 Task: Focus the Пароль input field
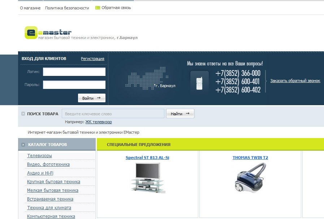[74, 85]
